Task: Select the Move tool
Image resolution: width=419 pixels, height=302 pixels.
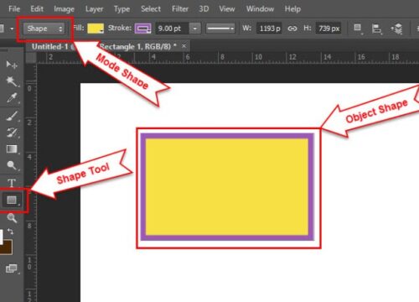Action: (x=12, y=65)
